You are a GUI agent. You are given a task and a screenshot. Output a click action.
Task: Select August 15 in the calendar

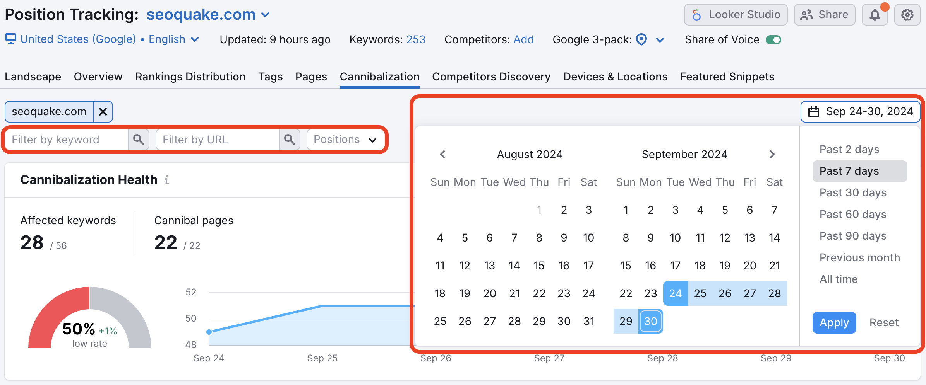tap(539, 266)
